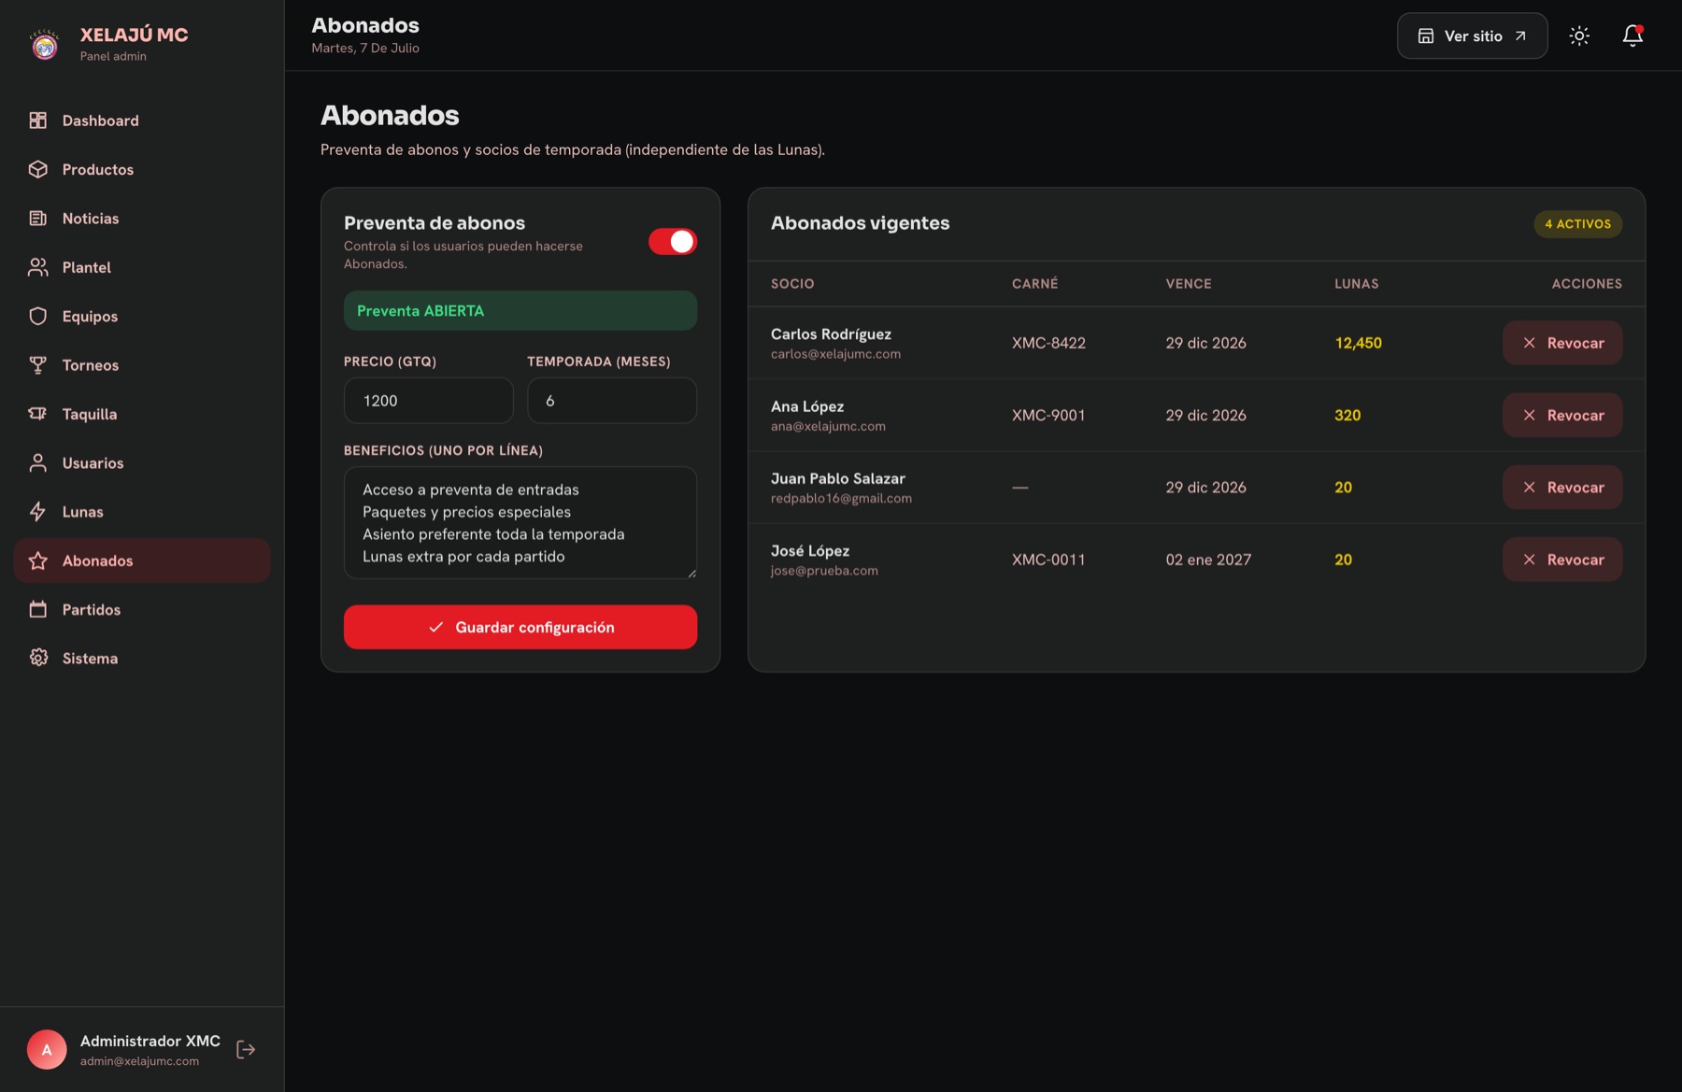Click the Xelajú MC club logo

pos(45,44)
